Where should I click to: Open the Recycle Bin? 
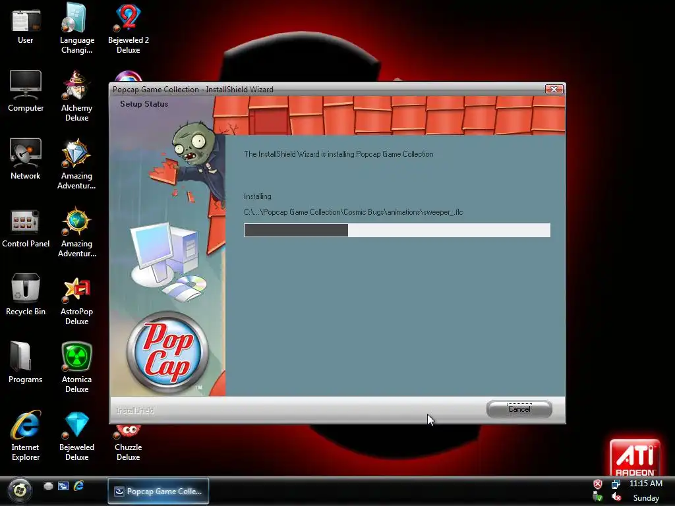click(26, 295)
